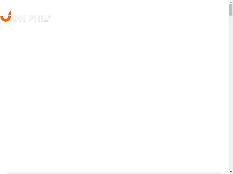
Task: Click the orange J logo mark
Action: point(6,16)
